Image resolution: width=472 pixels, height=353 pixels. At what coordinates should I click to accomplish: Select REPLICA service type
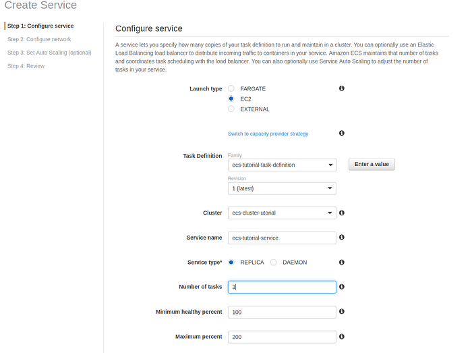231,263
